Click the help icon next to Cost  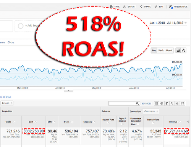click(x=36, y=122)
